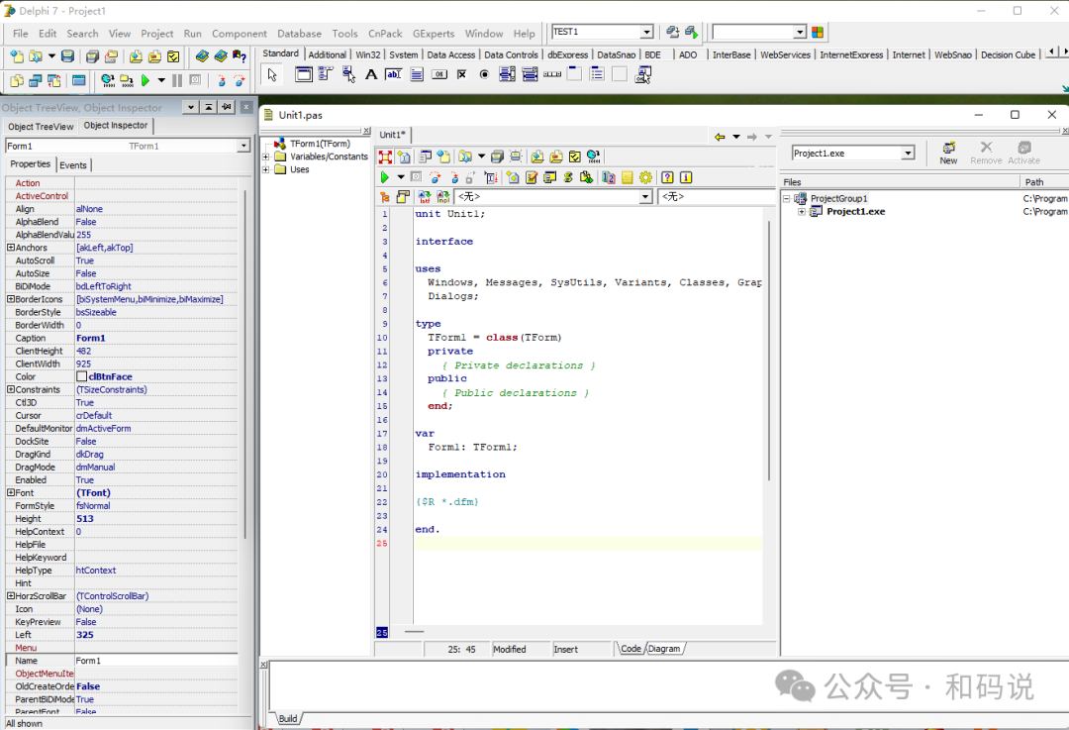Click the green Run arrow in editor toolbar
This screenshot has width=1069, height=730.
click(x=384, y=177)
